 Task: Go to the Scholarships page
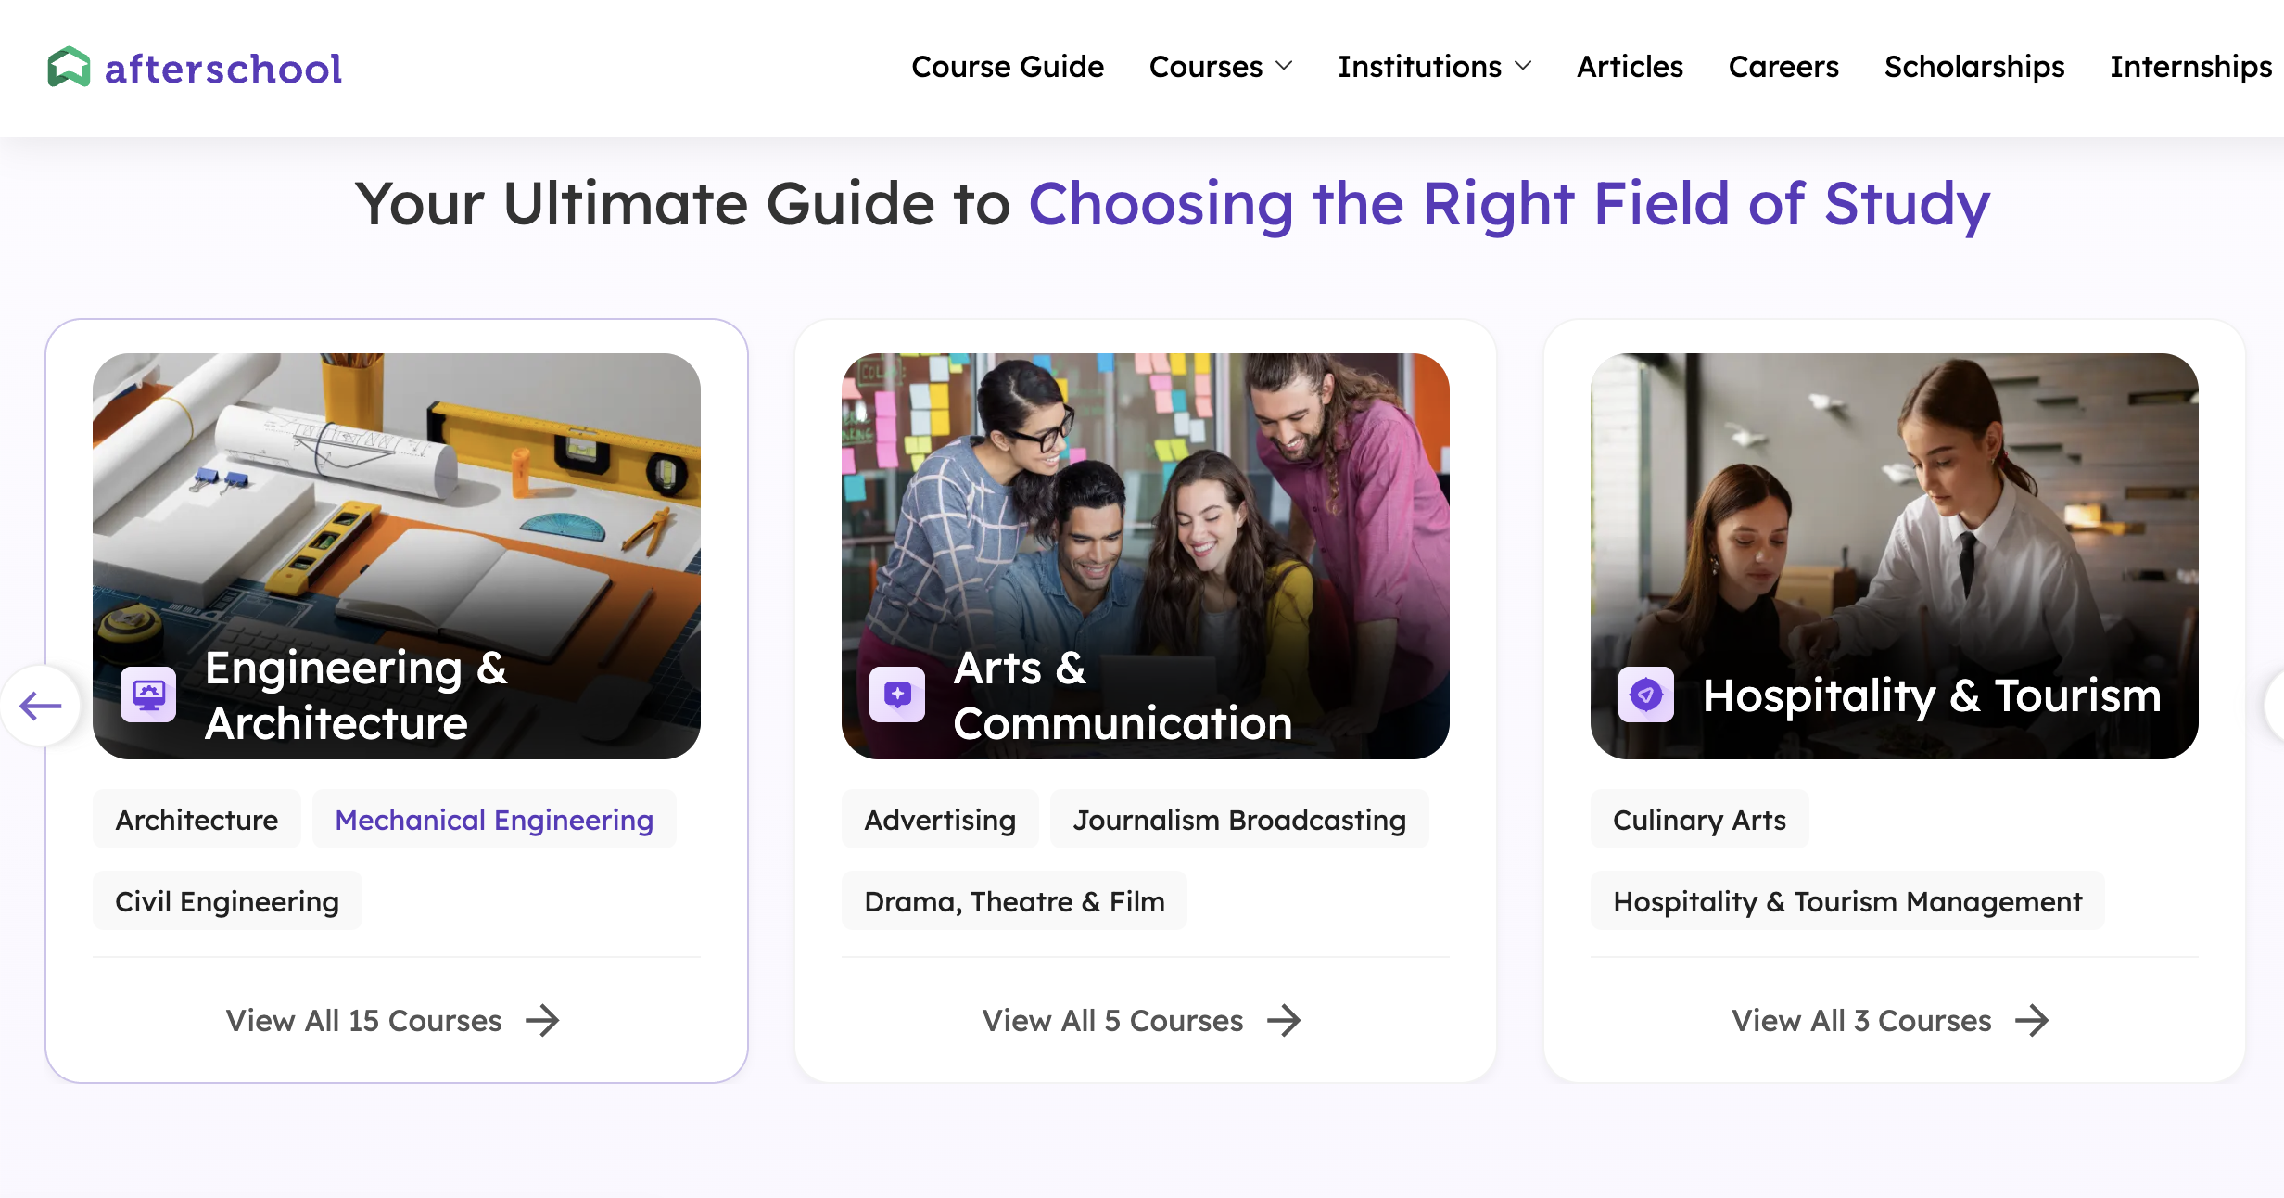[x=1974, y=67]
